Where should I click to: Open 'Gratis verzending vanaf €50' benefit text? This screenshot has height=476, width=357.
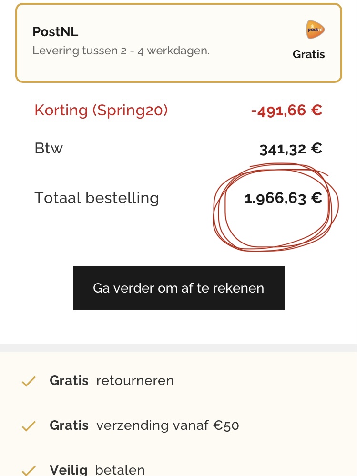pyautogui.click(x=144, y=425)
